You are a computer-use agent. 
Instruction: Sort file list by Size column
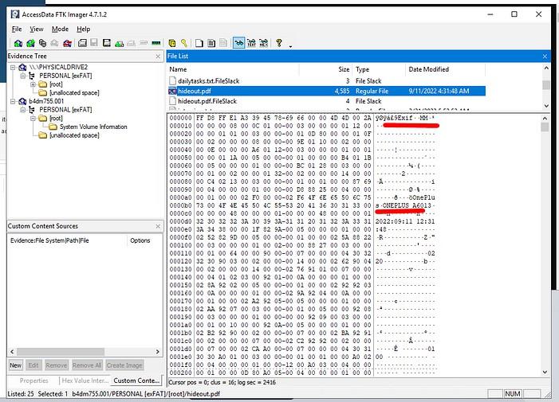click(326, 69)
